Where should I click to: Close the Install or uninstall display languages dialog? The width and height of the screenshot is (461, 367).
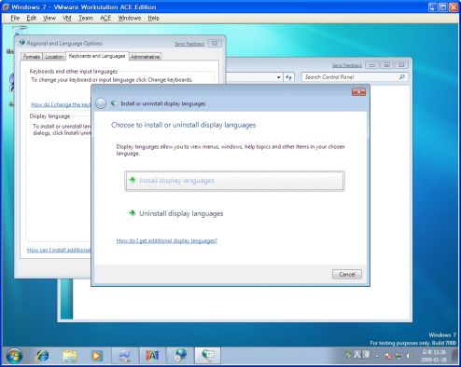[x=358, y=92]
